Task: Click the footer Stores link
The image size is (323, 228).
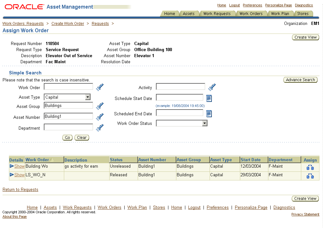Action: coord(159,208)
